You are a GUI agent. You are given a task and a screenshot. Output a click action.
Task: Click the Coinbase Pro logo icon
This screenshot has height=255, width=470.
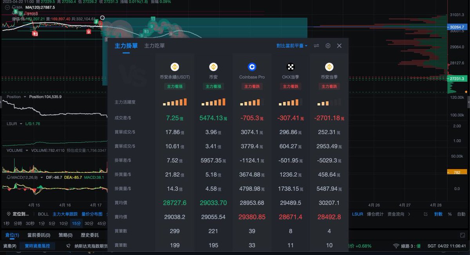tap(252, 67)
